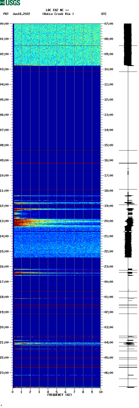The height and width of the screenshot is (408, 139).
Task: Click the 00:00 label on UTC axis
Action: coord(109,282)
